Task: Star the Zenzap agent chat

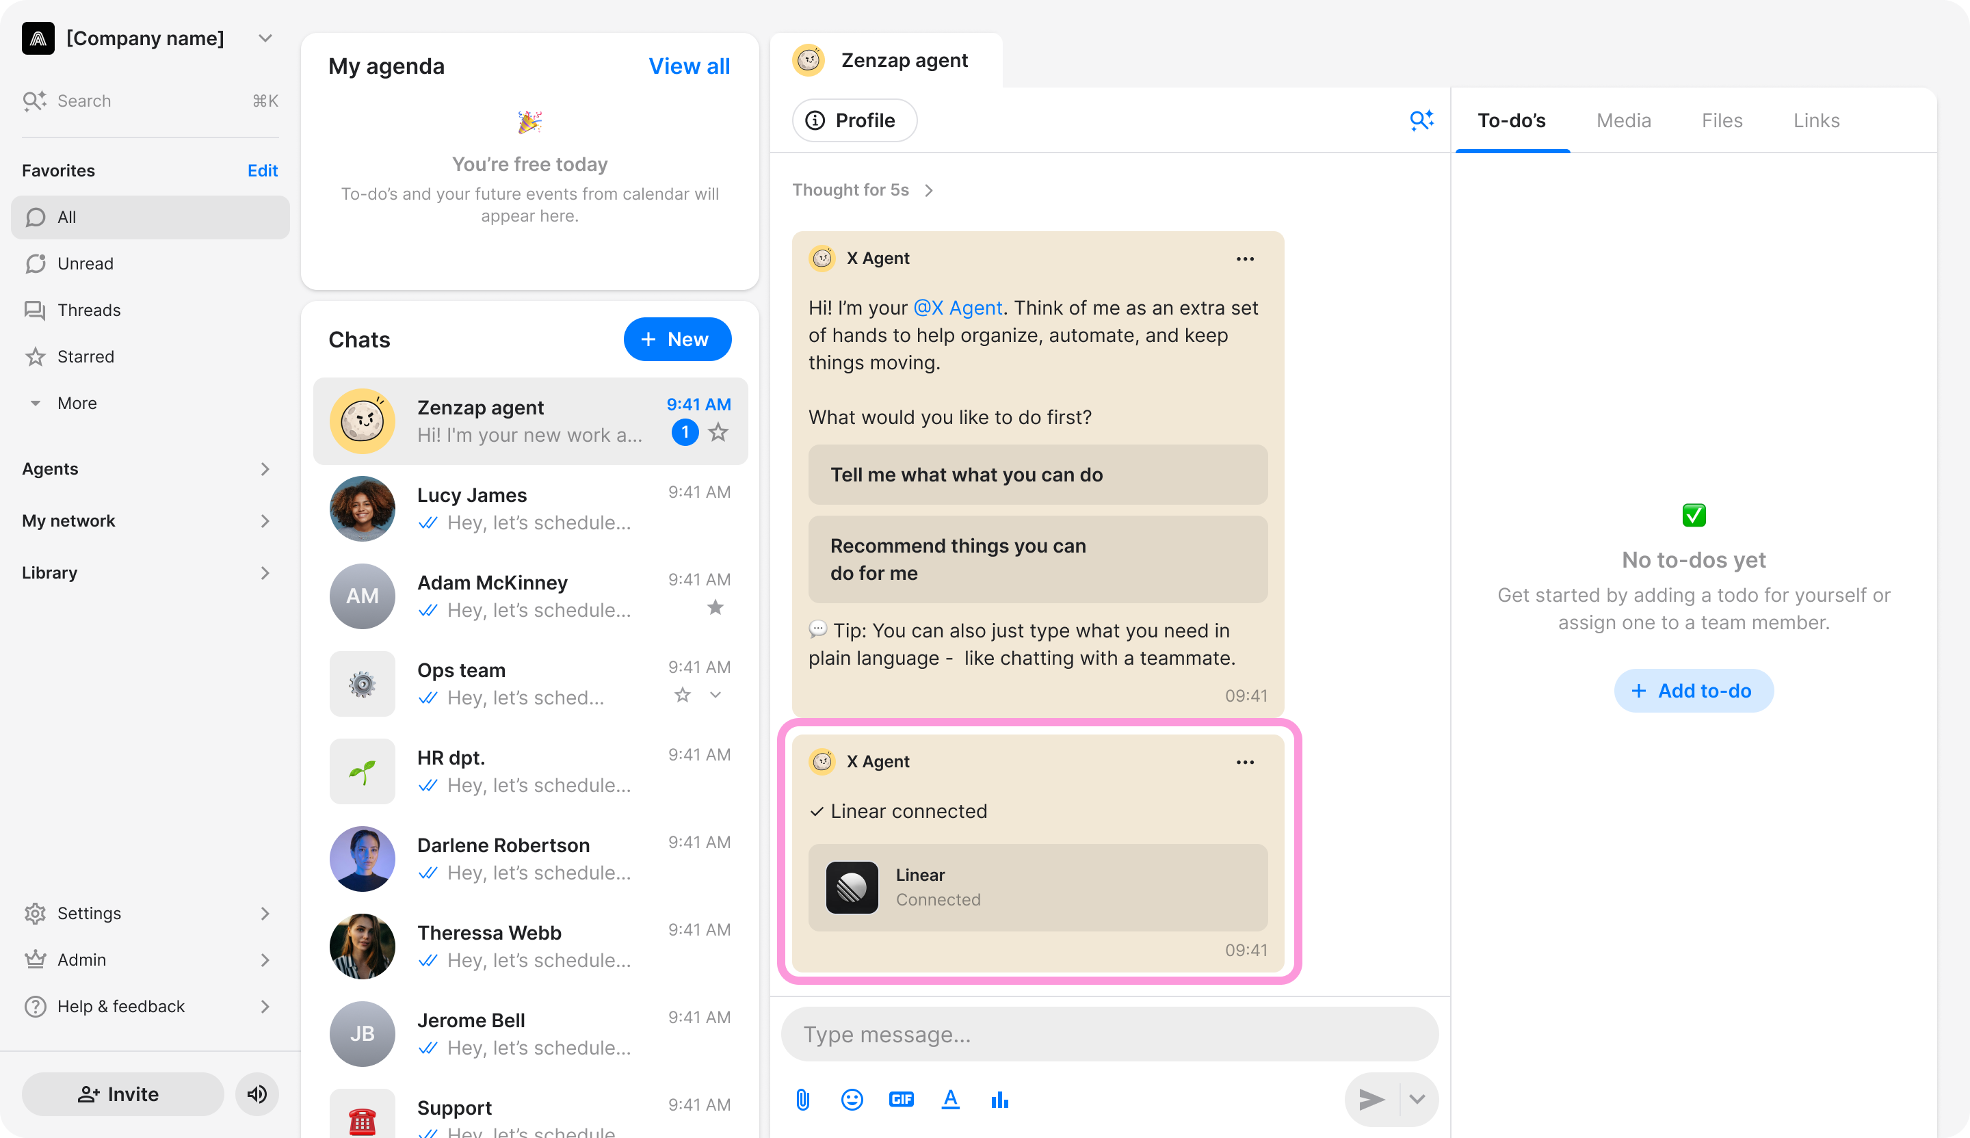Action: coord(718,432)
